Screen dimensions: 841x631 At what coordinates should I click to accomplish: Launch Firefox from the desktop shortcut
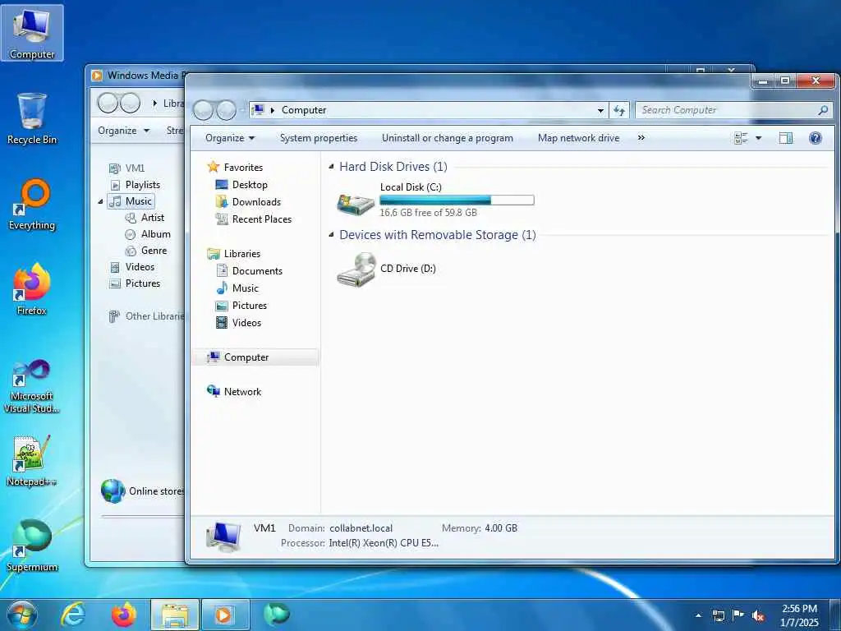[x=32, y=288]
